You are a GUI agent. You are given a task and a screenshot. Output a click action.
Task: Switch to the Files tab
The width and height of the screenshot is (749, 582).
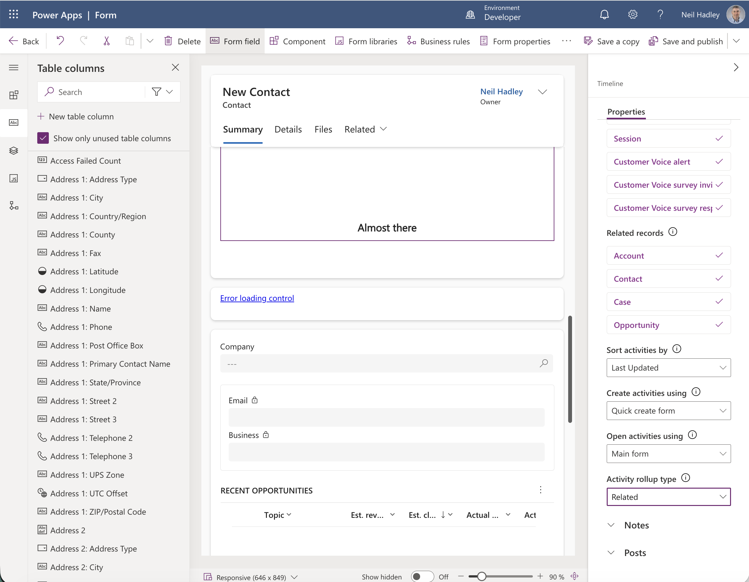coord(323,130)
